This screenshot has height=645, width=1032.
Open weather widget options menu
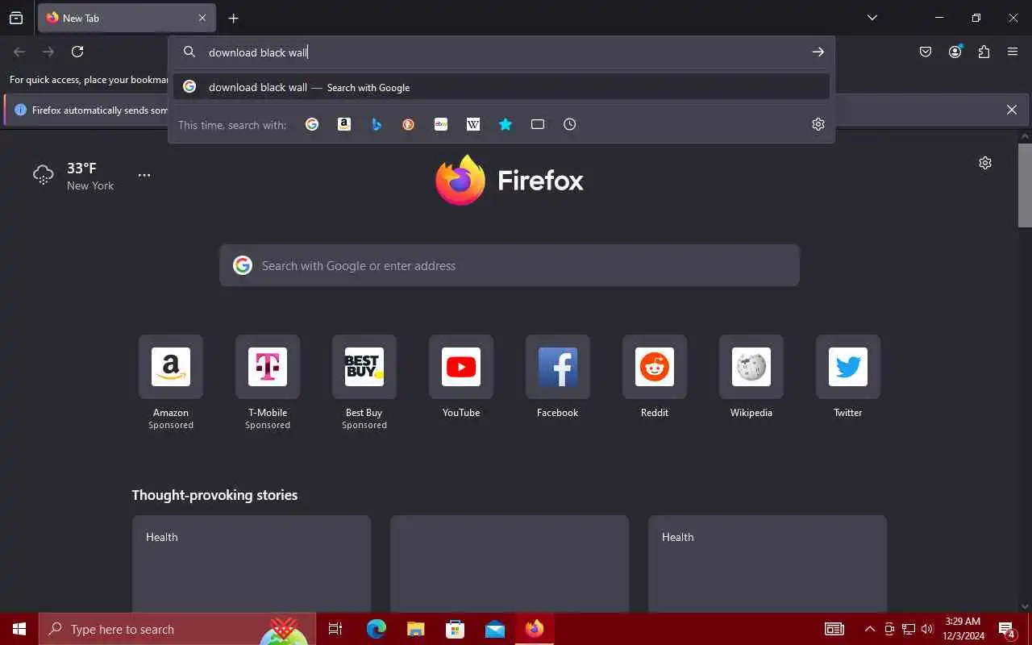pyautogui.click(x=144, y=175)
